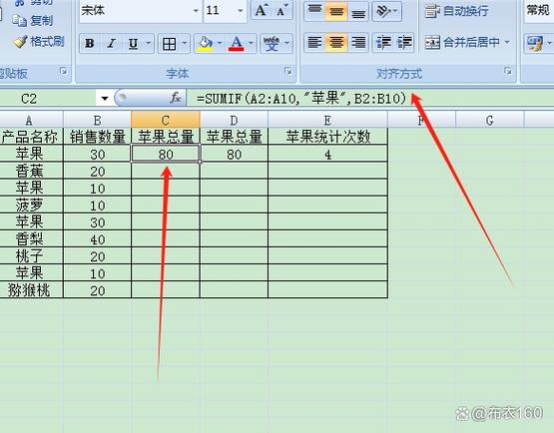554x433 pixels.
Task: Select column B header
Action: [97, 121]
